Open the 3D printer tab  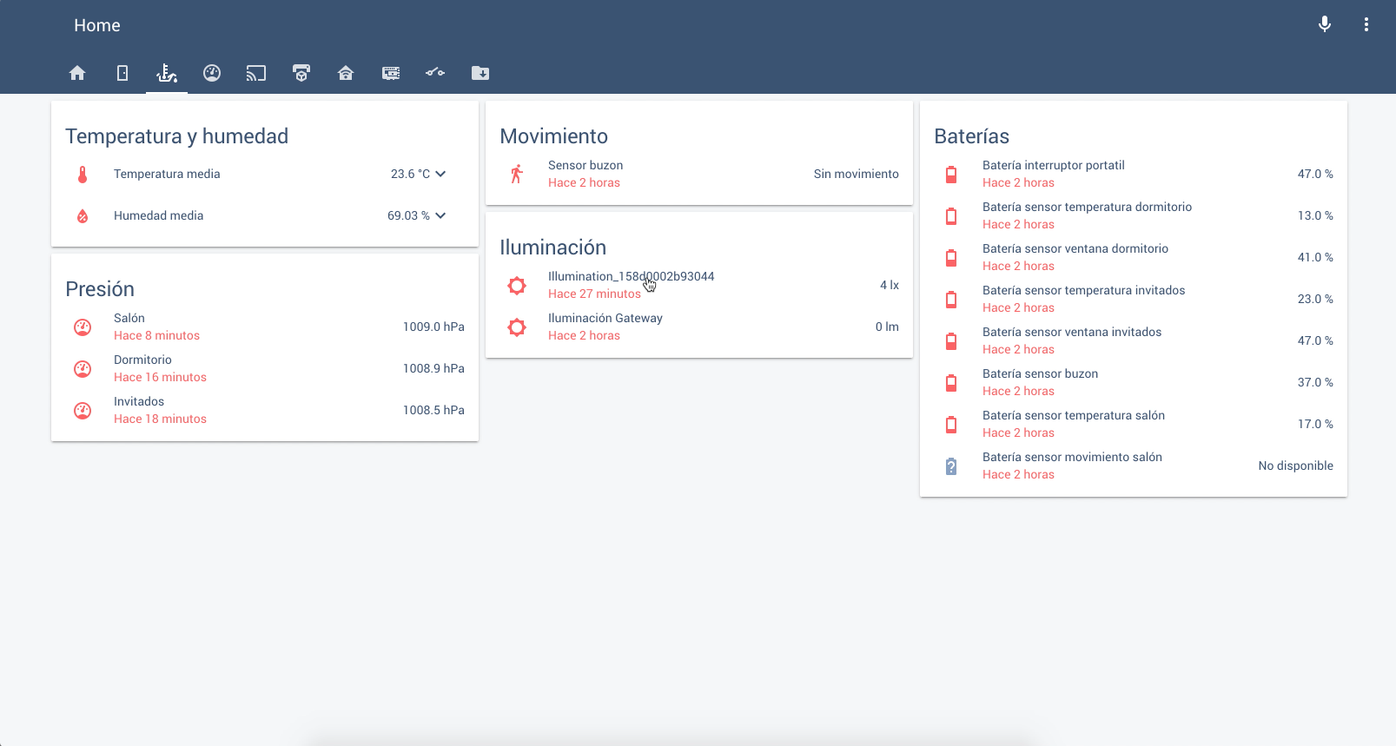(301, 73)
